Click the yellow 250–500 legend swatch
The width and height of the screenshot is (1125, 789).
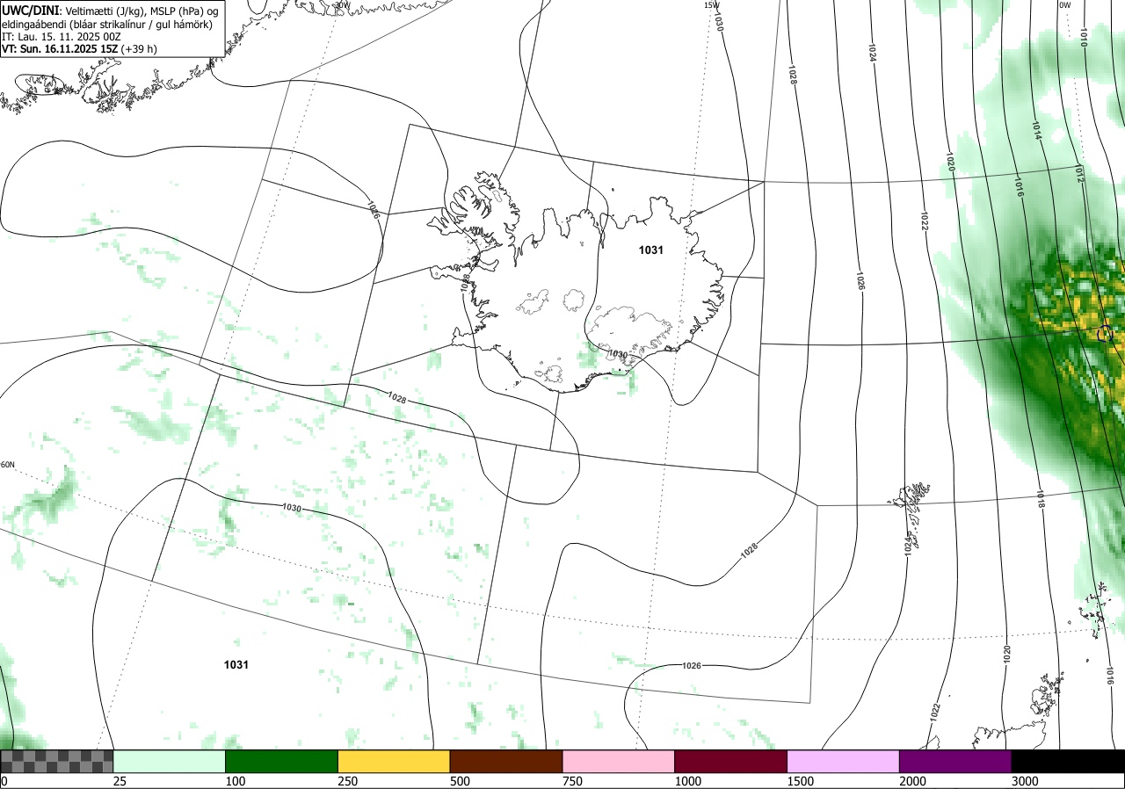[x=394, y=761]
